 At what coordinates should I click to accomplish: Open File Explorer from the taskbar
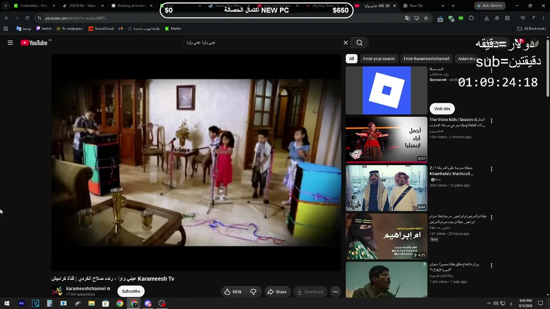[x=92, y=303]
